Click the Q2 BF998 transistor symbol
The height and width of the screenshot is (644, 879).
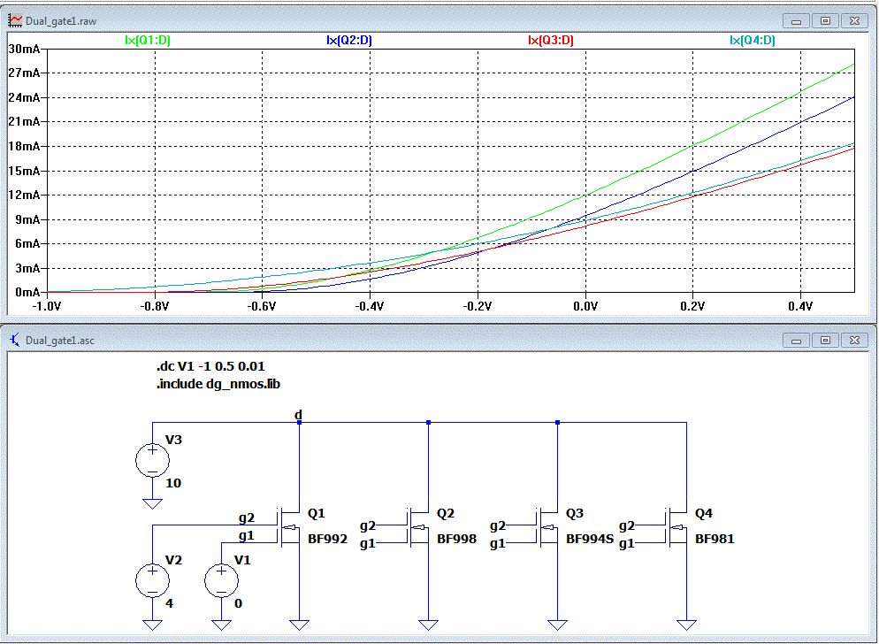point(418,527)
